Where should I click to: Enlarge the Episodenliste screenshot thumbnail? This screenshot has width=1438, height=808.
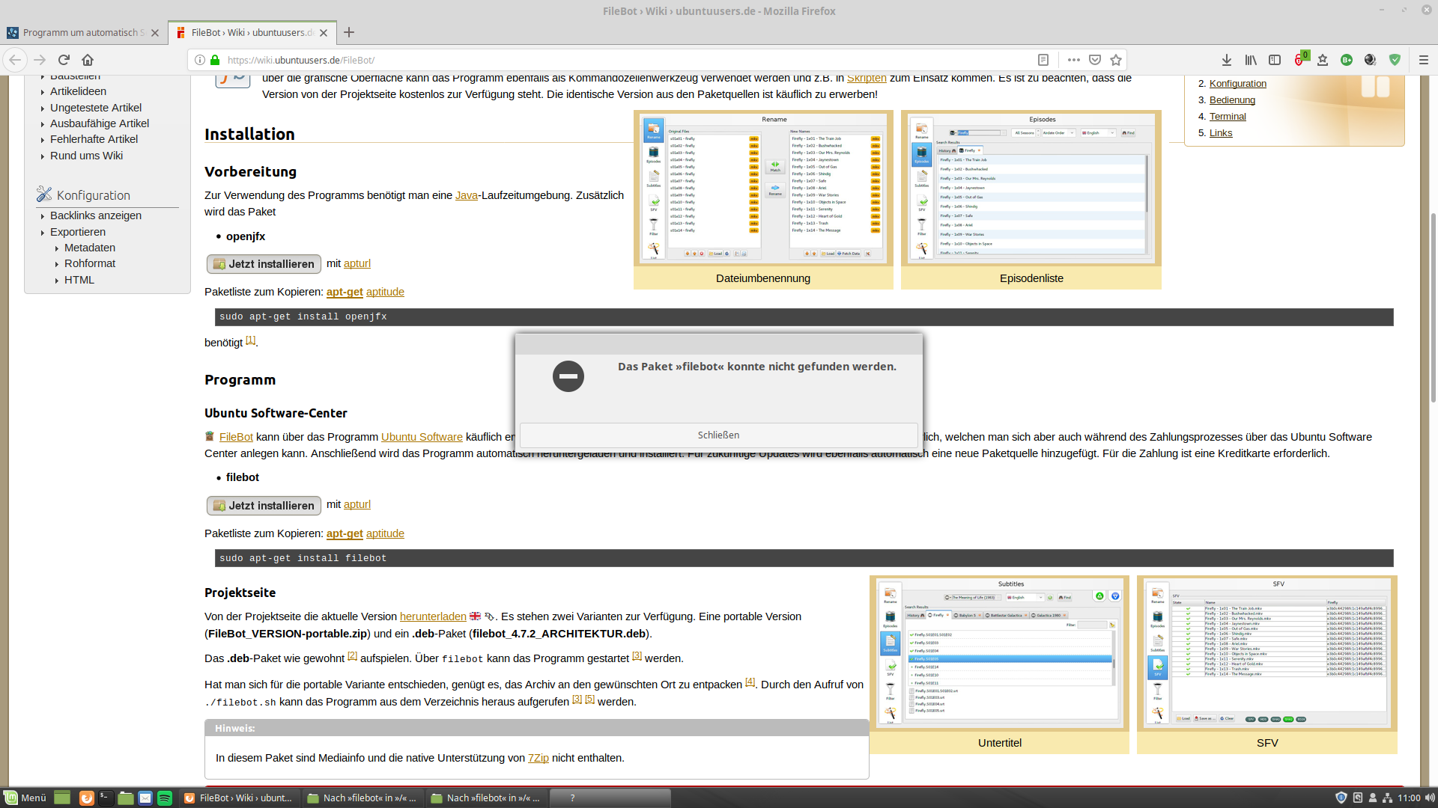[x=1031, y=187]
